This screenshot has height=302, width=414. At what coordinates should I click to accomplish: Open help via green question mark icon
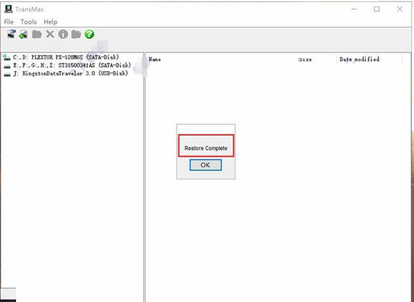[x=89, y=34]
